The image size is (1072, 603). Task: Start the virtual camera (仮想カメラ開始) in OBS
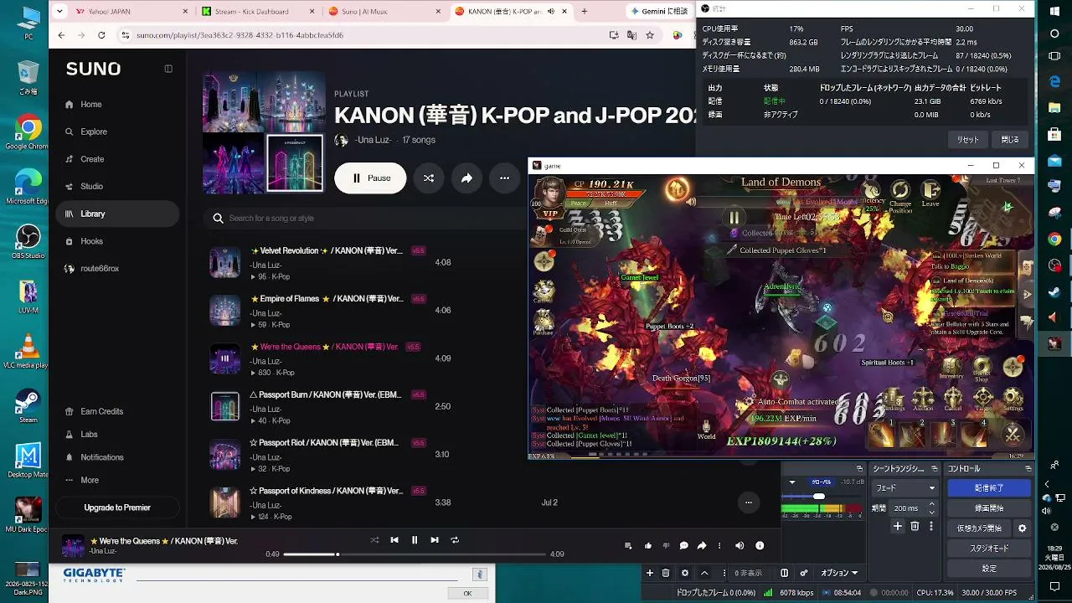979,528
